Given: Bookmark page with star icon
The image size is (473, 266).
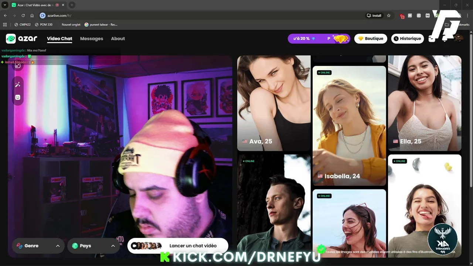Looking at the screenshot, I should pyautogui.click(x=389, y=16).
